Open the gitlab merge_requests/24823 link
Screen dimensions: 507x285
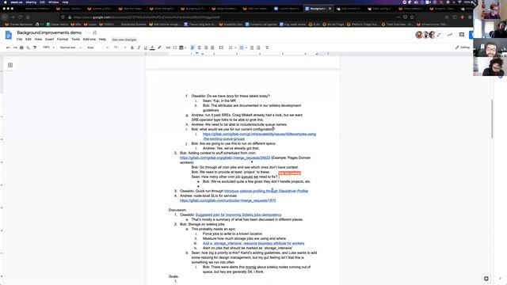pyautogui.click(x=225, y=158)
